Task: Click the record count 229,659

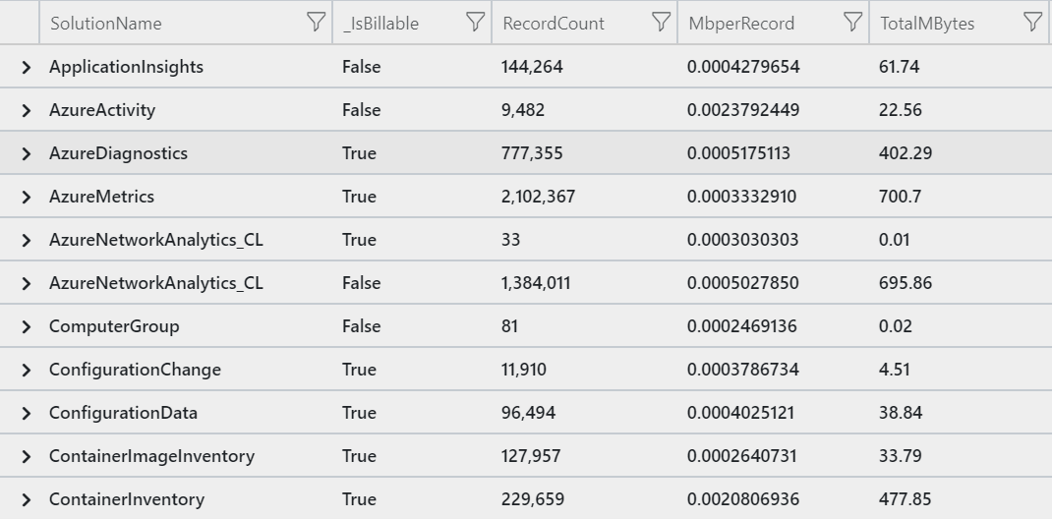Action: (x=533, y=499)
